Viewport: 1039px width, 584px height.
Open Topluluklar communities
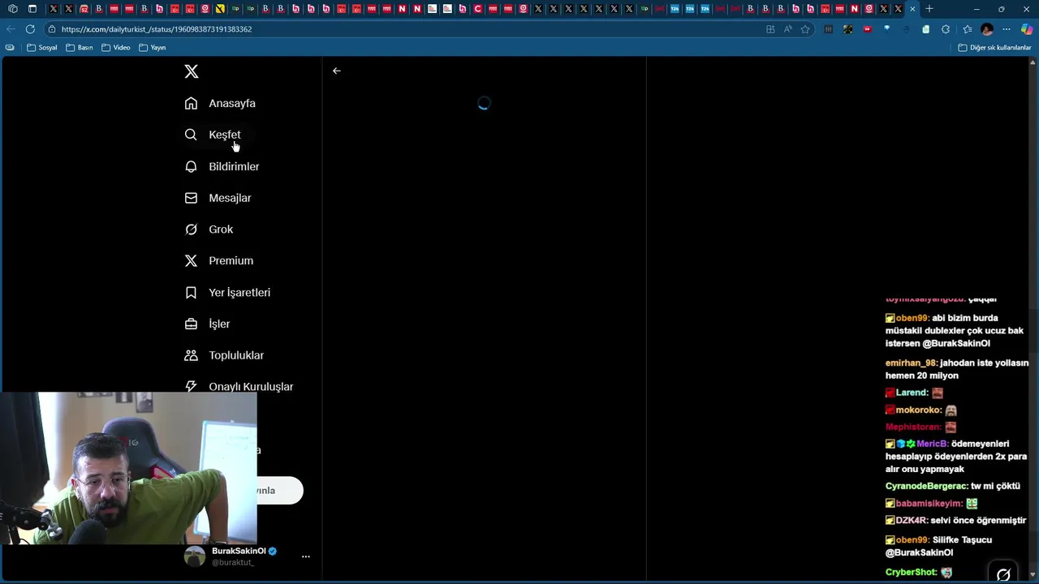click(224, 355)
